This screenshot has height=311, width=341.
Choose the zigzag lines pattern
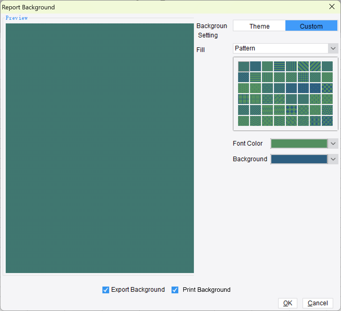[255, 121]
